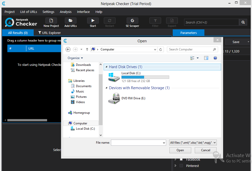Open the Settings menu
Image resolution: width=252 pixels, height=171 pixels.
coord(48,12)
